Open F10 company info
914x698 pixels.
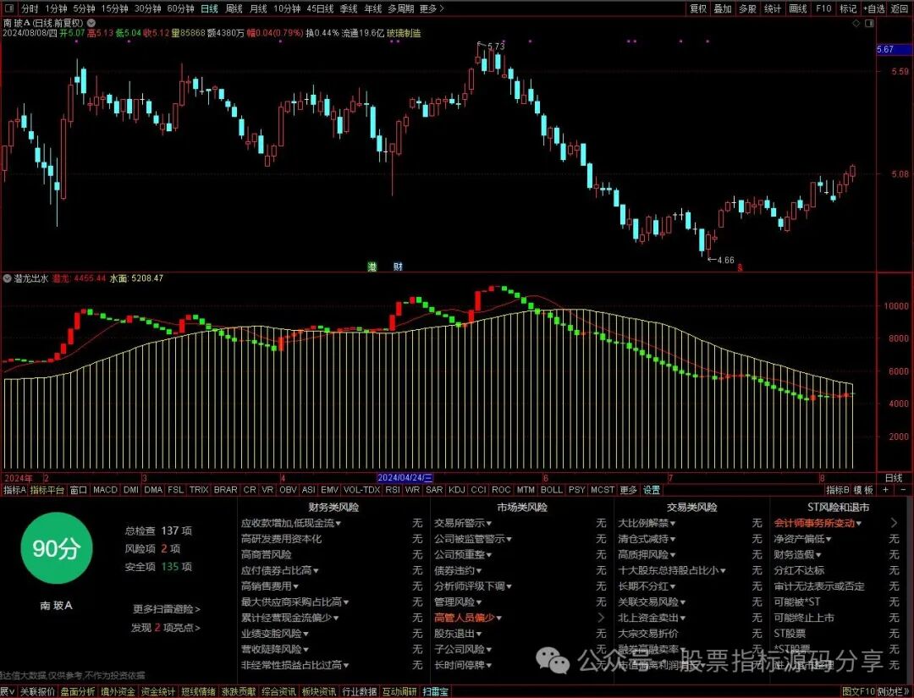pyautogui.click(x=823, y=8)
